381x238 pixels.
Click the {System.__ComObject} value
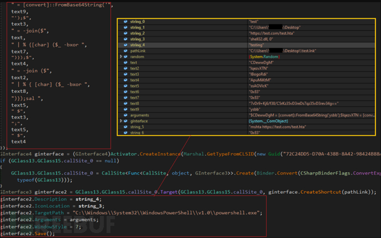coord(268,121)
